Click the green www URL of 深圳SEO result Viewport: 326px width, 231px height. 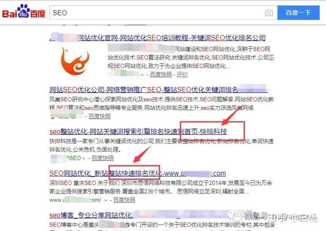coord(75,200)
